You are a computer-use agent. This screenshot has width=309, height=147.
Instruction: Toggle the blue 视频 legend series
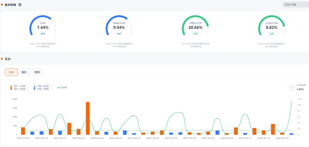tap(42, 87)
